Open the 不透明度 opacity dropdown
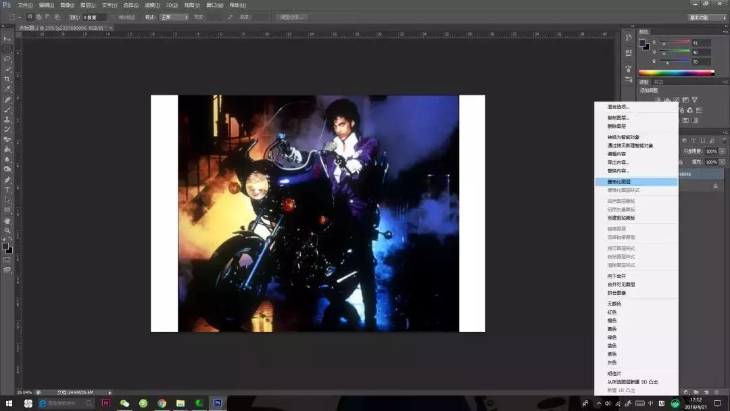730x411 pixels. (721, 151)
